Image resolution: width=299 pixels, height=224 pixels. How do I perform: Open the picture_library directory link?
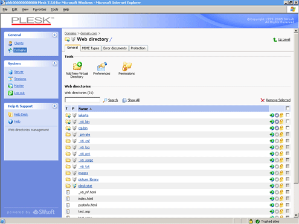point(88,179)
